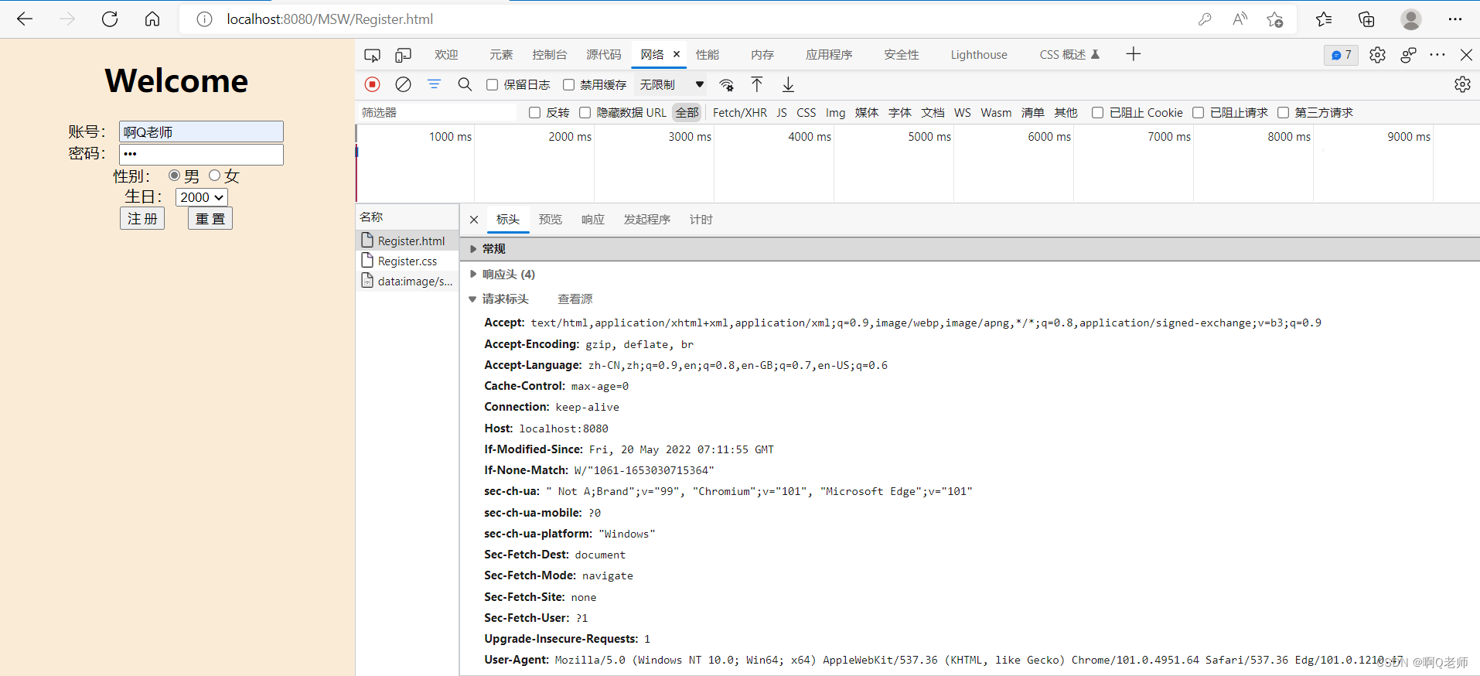Click the 查看源 link

point(575,299)
